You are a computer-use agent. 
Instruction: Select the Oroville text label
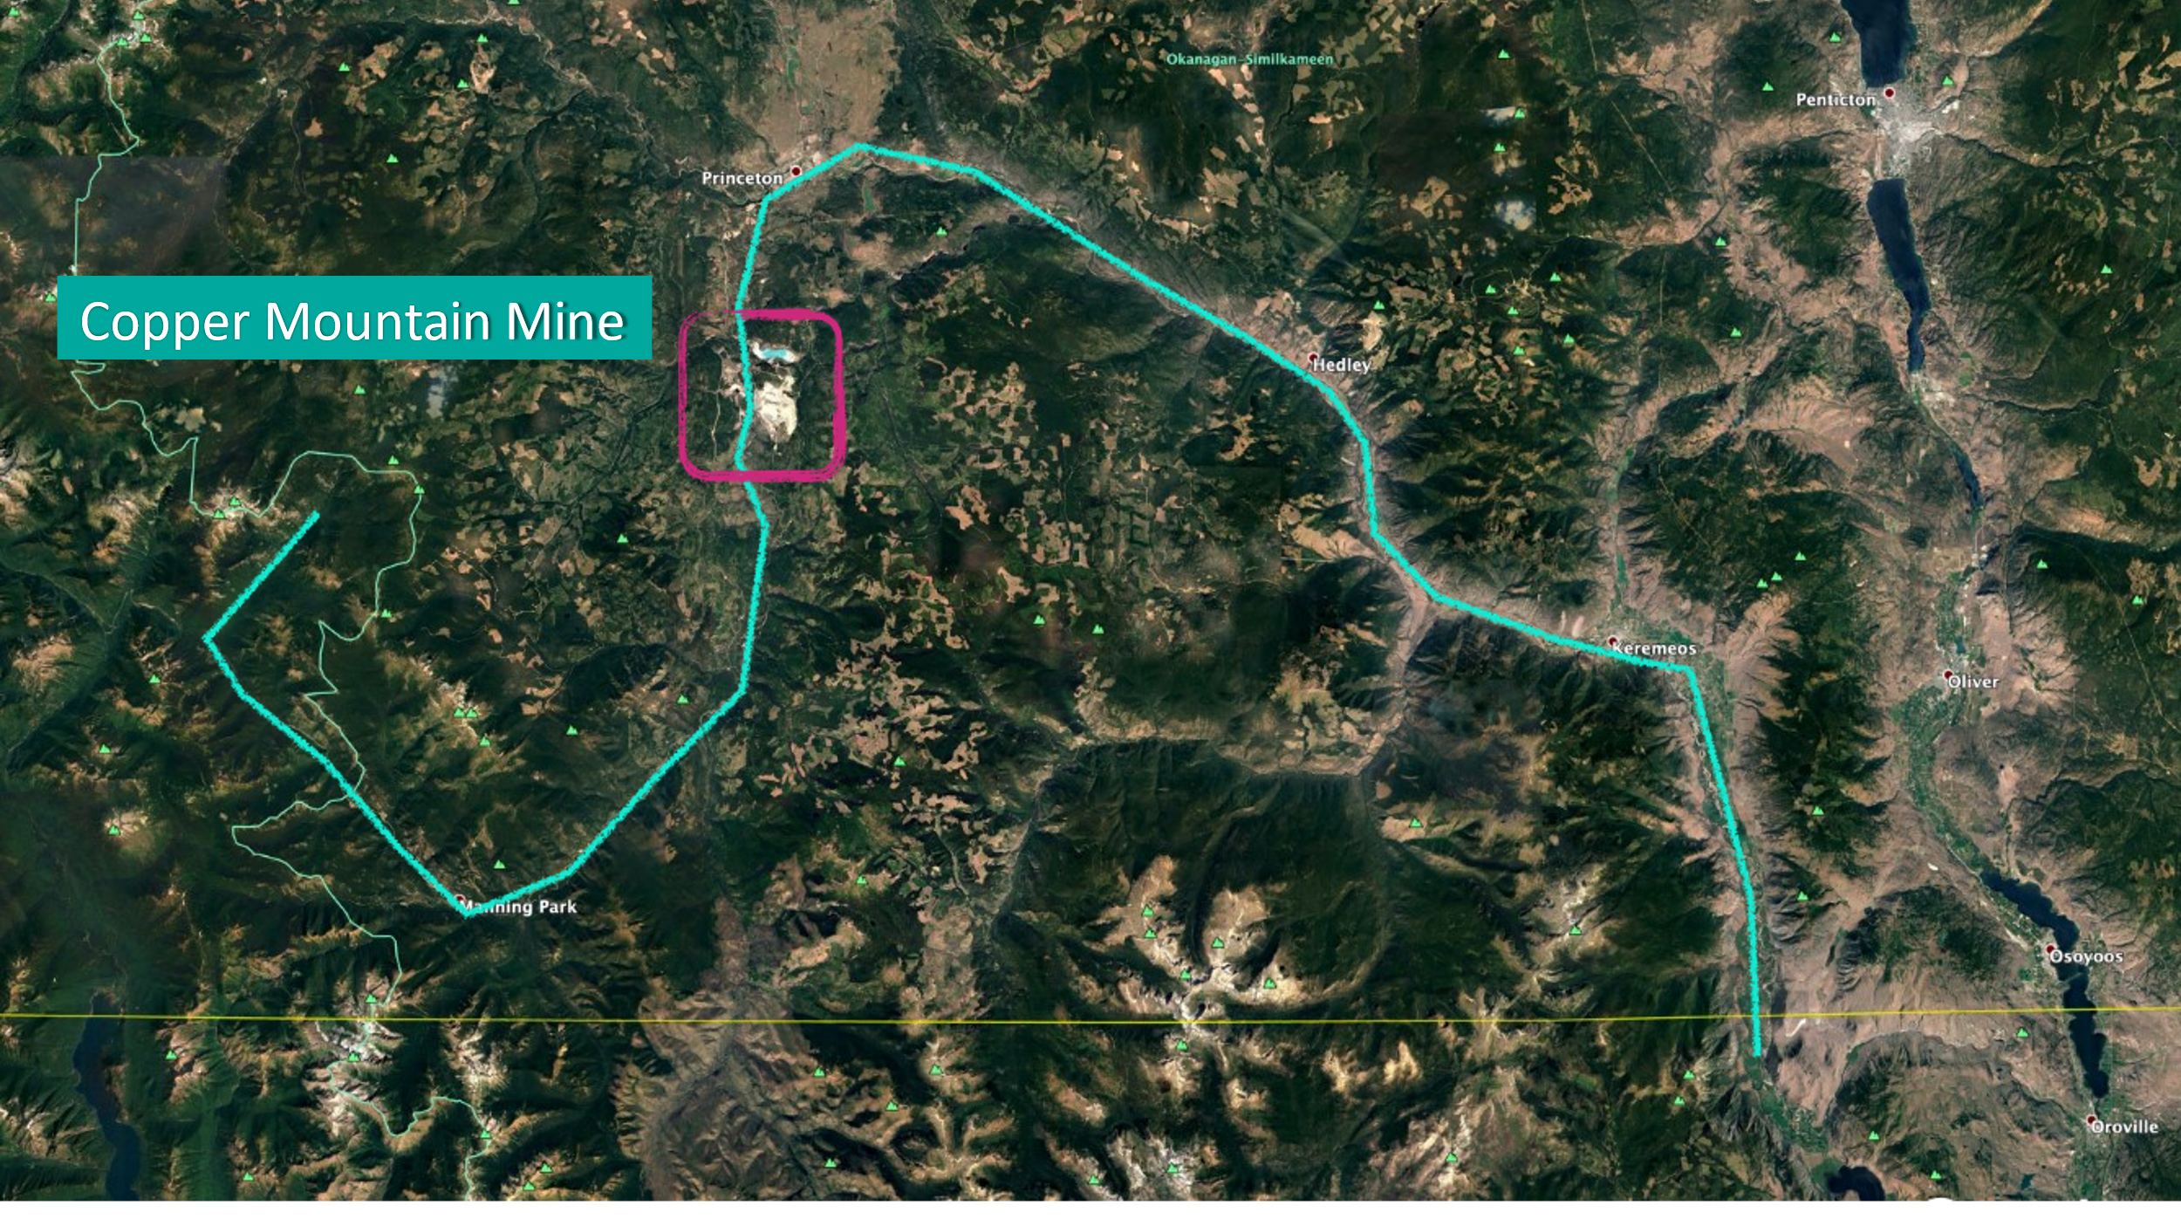pyautogui.click(x=2125, y=1127)
